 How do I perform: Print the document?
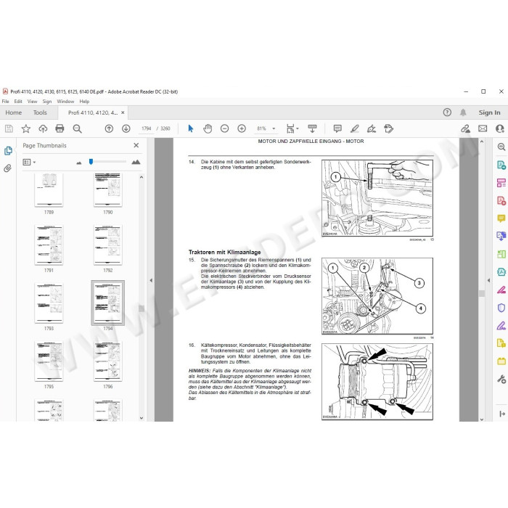pyautogui.click(x=60, y=128)
